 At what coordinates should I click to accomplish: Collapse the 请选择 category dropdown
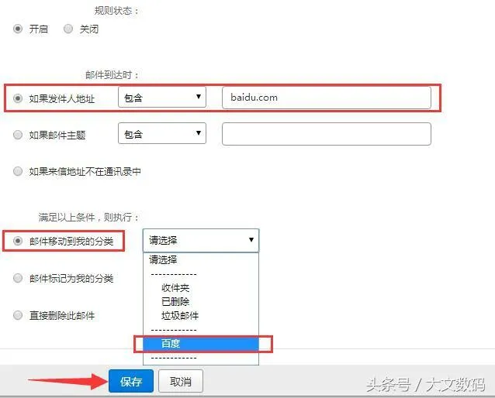pos(201,241)
